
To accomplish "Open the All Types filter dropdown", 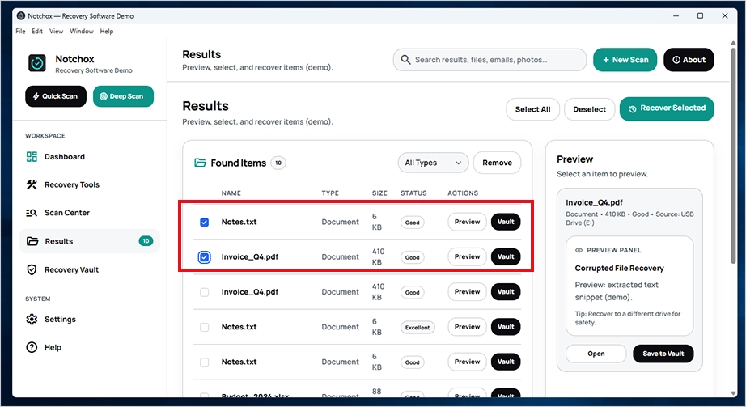I will coord(433,163).
